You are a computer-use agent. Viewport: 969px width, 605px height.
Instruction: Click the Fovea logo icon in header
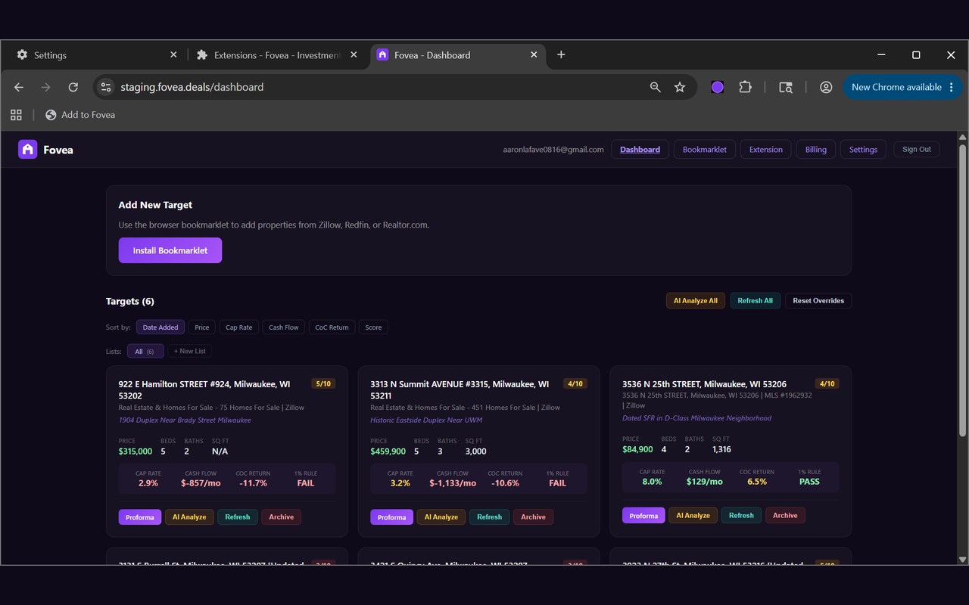pyautogui.click(x=27, y=150)
